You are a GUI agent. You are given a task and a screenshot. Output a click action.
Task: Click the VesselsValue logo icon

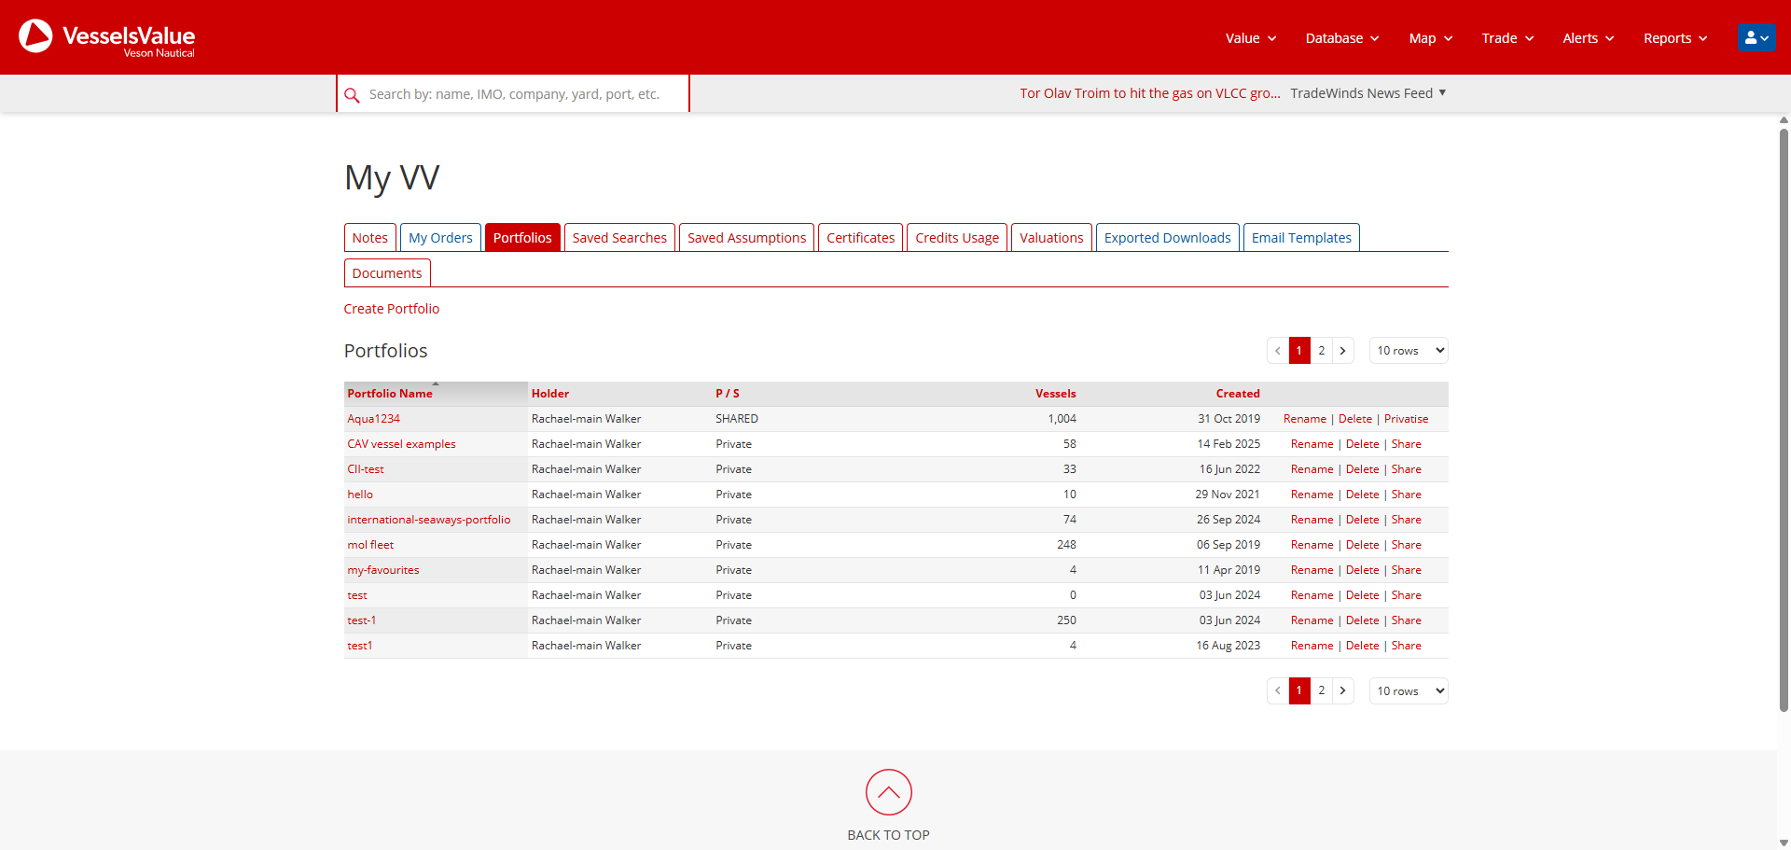(36, 36)
